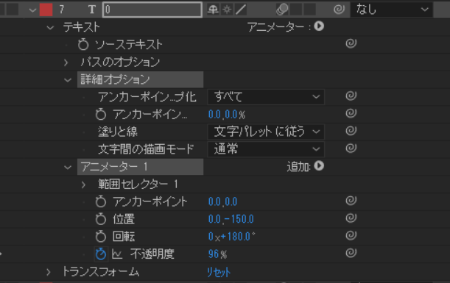Open the parent なし dropdown
The width and height of the screenshot is (450, 283).
(392, 10)
